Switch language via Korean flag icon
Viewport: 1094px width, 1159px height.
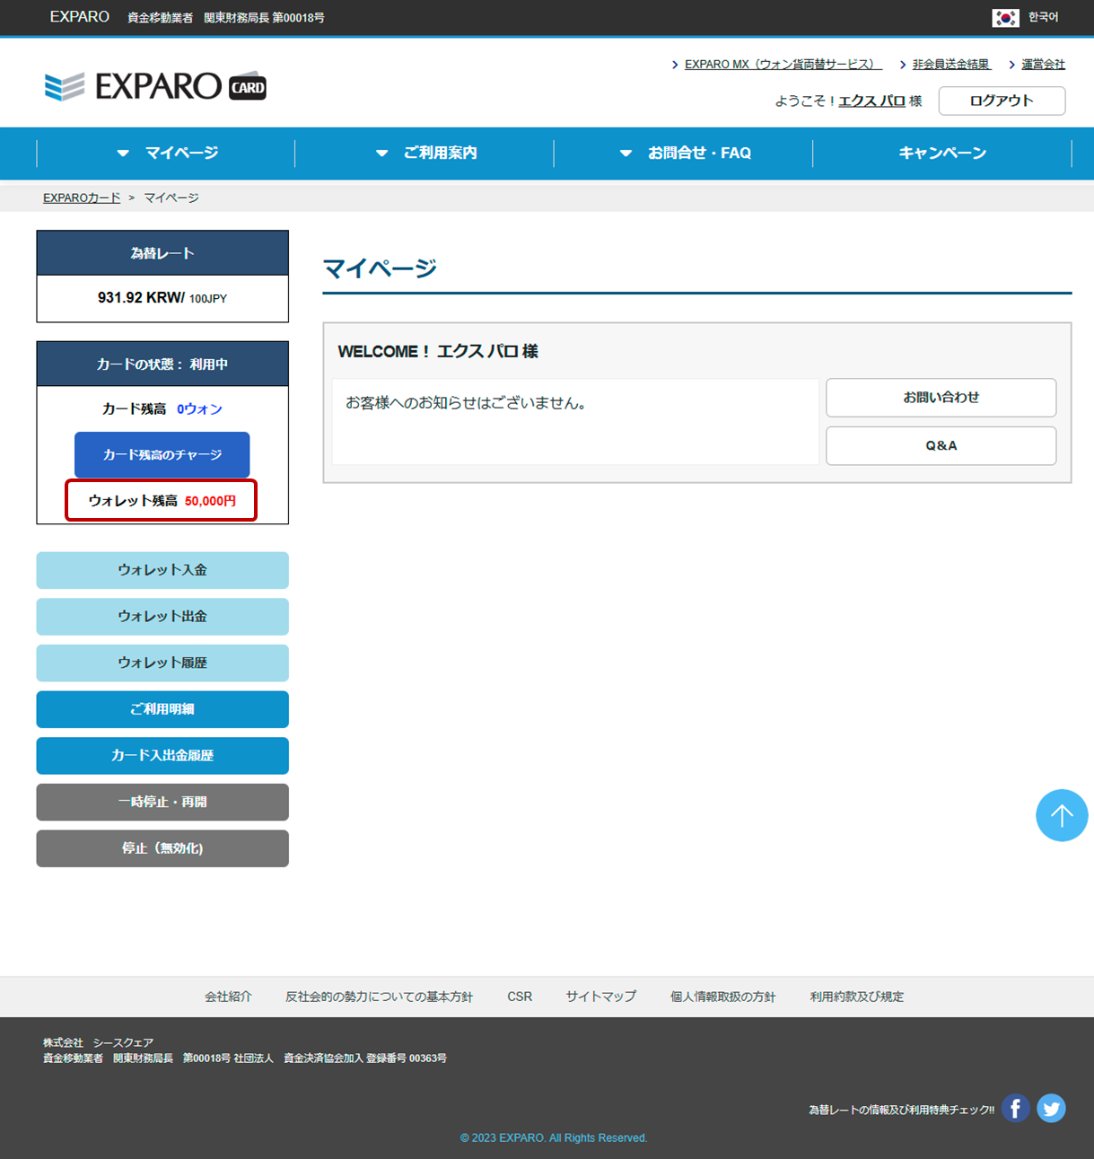pyautogui.click(x=1005, y=18)
